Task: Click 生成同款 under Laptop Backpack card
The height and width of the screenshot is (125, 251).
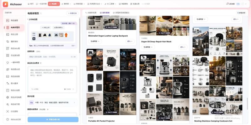Action: tap(95, 41)
